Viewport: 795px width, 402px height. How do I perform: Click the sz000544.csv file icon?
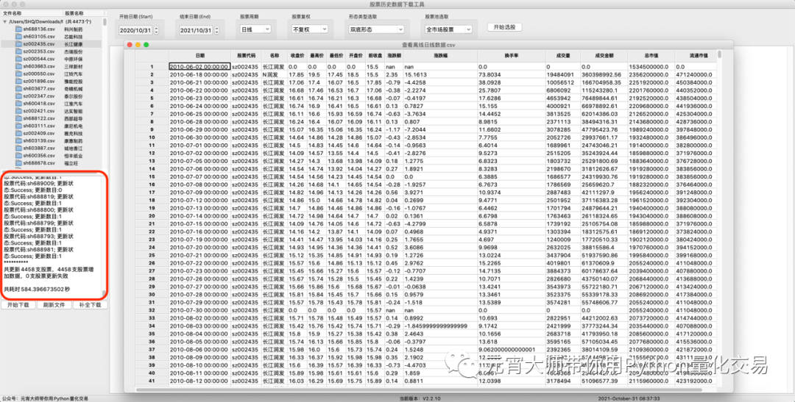click(x=18, y=59)
